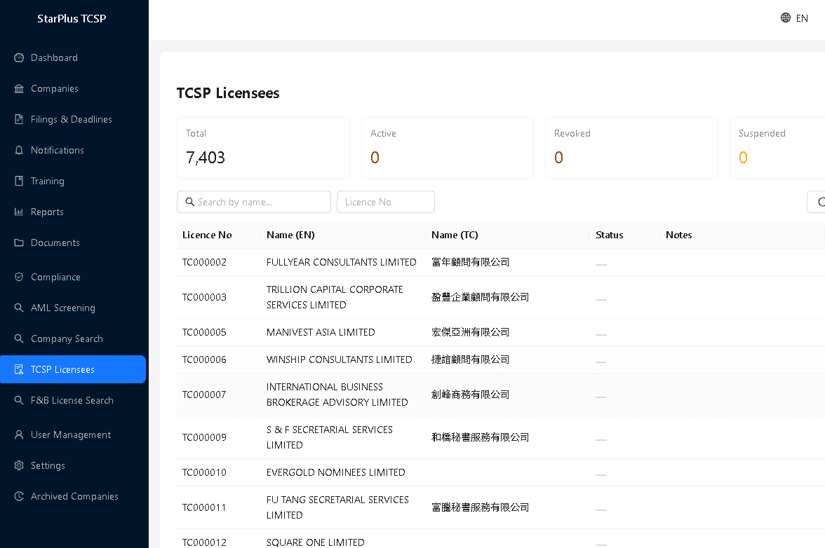Click TRILLION CAPITAL CORPORATE SERVICES LIMITED

pos(335,297)
